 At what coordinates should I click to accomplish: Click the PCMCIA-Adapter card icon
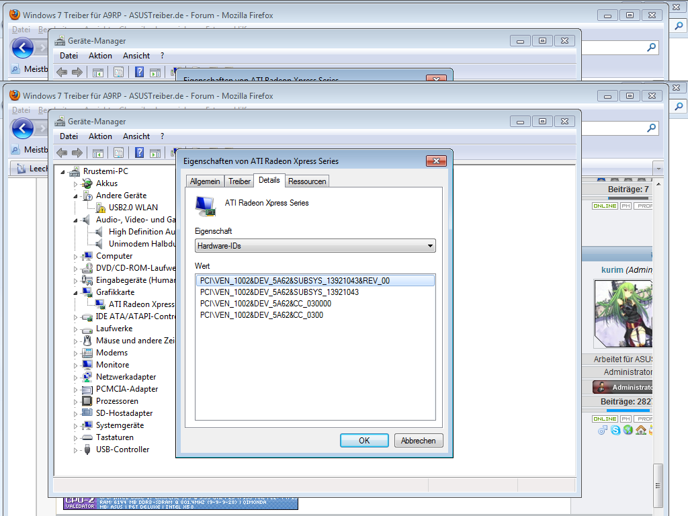87,389
